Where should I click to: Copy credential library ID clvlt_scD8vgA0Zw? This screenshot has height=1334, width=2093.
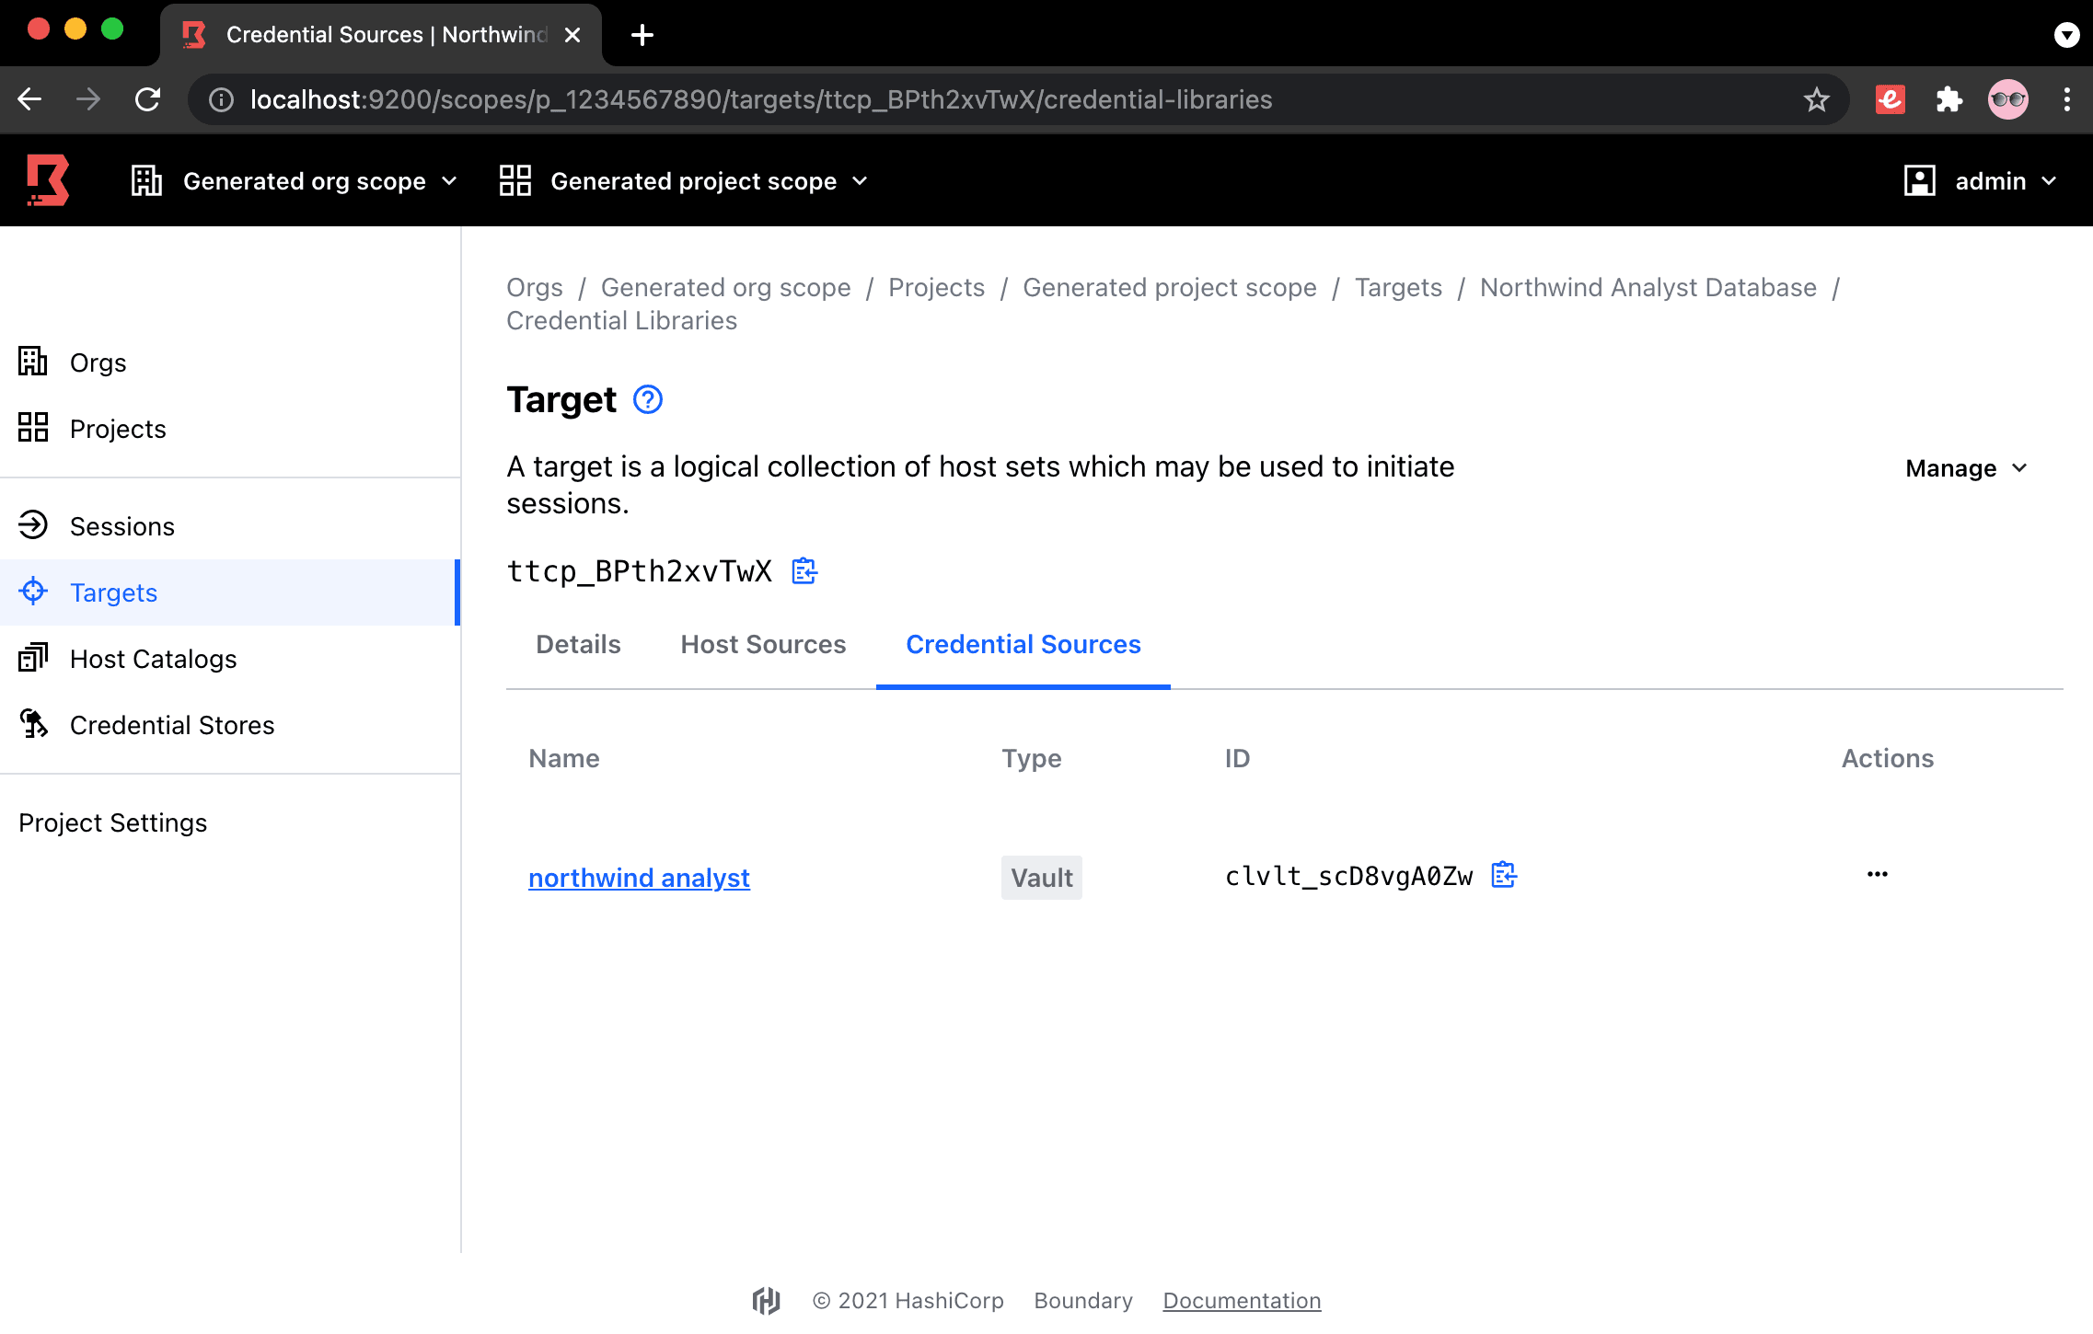pyautogui.click(x=1503, y=875)
